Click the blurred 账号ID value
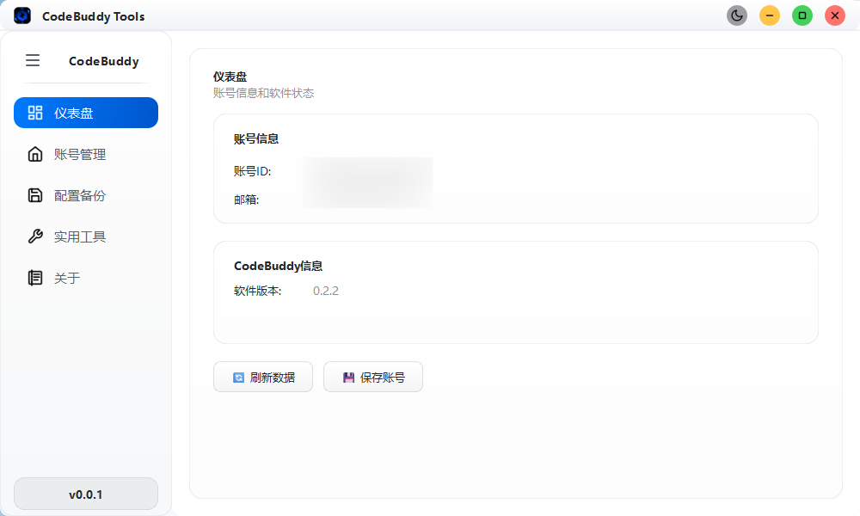Screen dimensions: 860x516 pos(368,172)
